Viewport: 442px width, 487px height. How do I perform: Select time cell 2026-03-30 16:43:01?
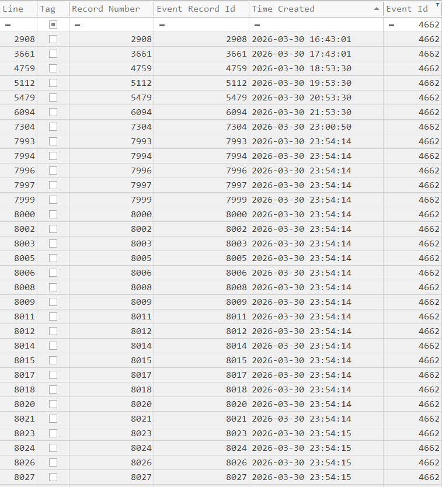click(316, 39)
